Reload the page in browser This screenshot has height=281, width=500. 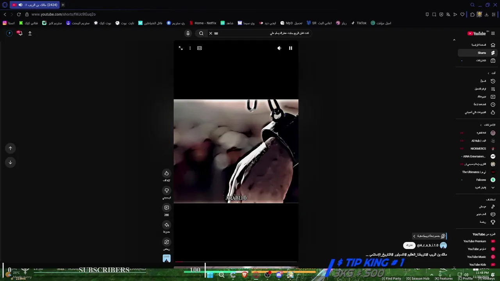19,14
